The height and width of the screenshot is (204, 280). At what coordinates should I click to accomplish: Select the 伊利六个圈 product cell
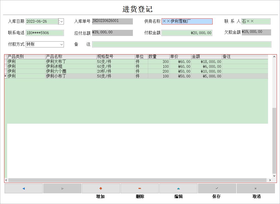(x=71, y=71)
